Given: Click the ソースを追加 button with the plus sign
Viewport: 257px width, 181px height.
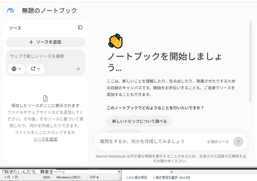Looking at the screenshot, I should (46, 42).
